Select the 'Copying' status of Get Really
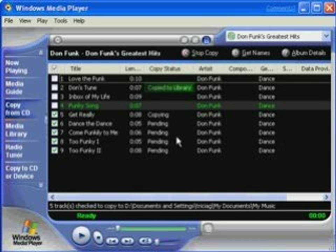The width and height of the screenshot is (336, 252). click(158, 115)
